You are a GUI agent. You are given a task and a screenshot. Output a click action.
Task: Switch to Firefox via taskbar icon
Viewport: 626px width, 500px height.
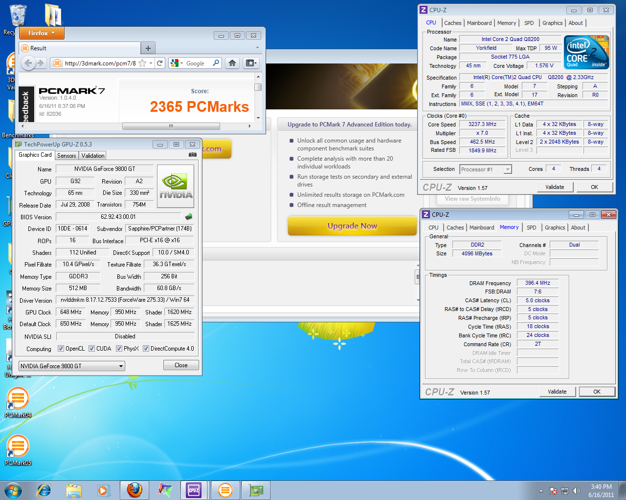click(134, 490)
